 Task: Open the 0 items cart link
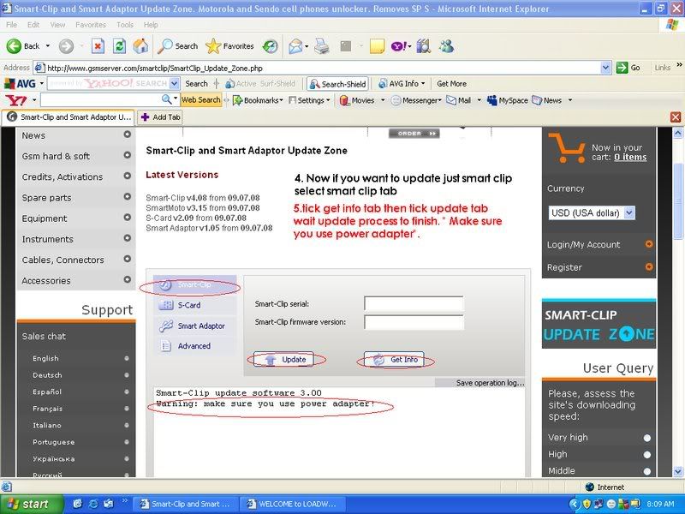click(630, 157)
